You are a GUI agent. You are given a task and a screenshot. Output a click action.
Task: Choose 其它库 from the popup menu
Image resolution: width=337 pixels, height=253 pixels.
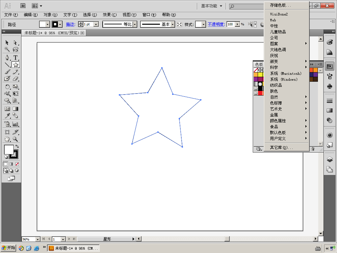click(287, 148)
